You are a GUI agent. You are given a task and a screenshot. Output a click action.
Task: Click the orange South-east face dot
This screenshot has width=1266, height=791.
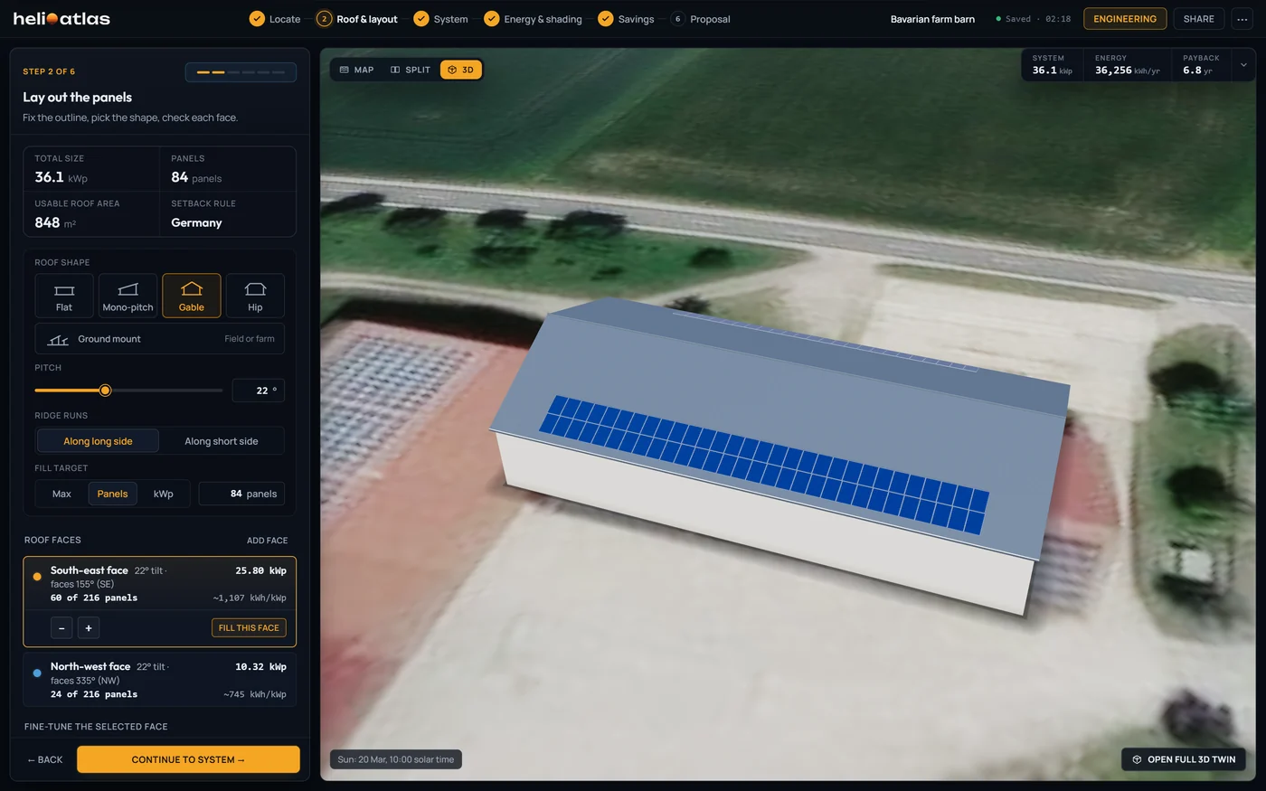[37, 576]
